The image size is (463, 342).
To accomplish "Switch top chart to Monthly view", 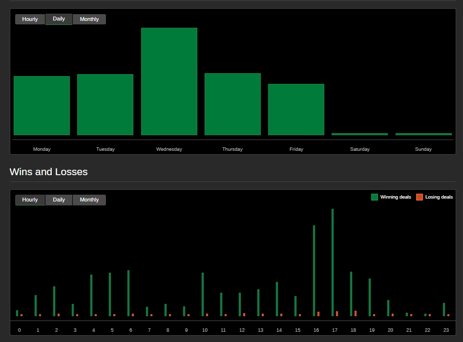I will 89,19.
